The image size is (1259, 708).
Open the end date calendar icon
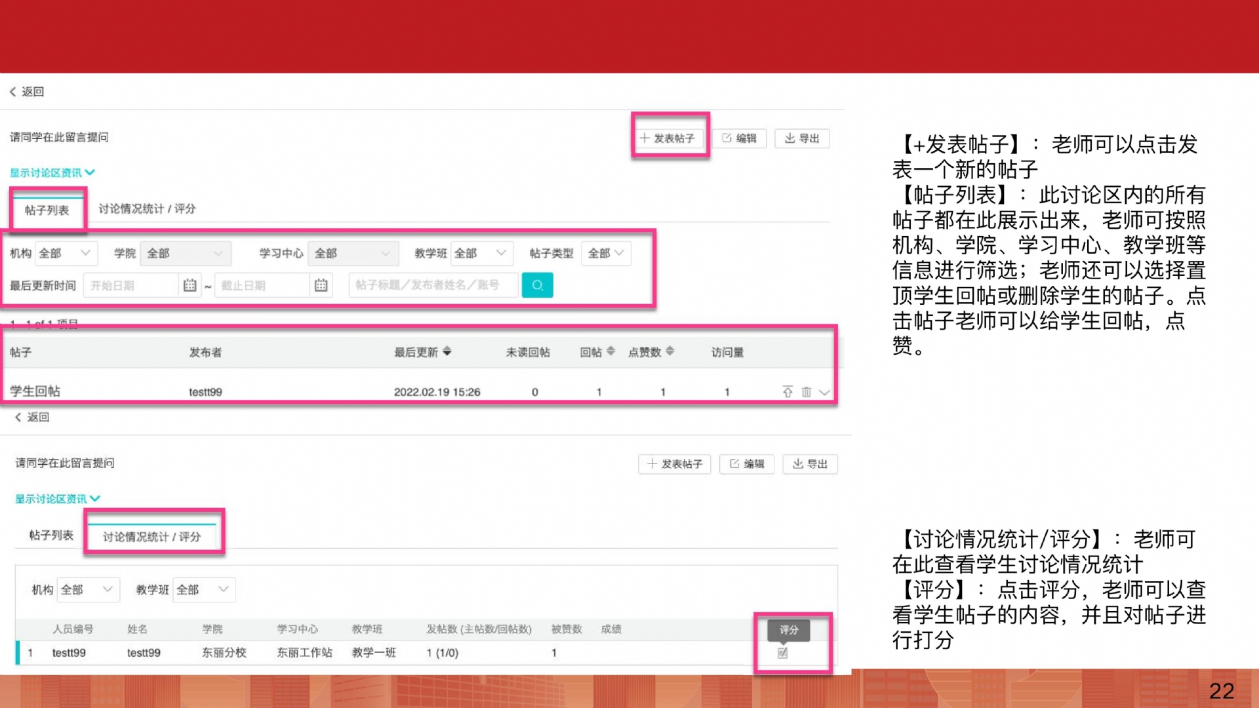[x=321, y=285]
